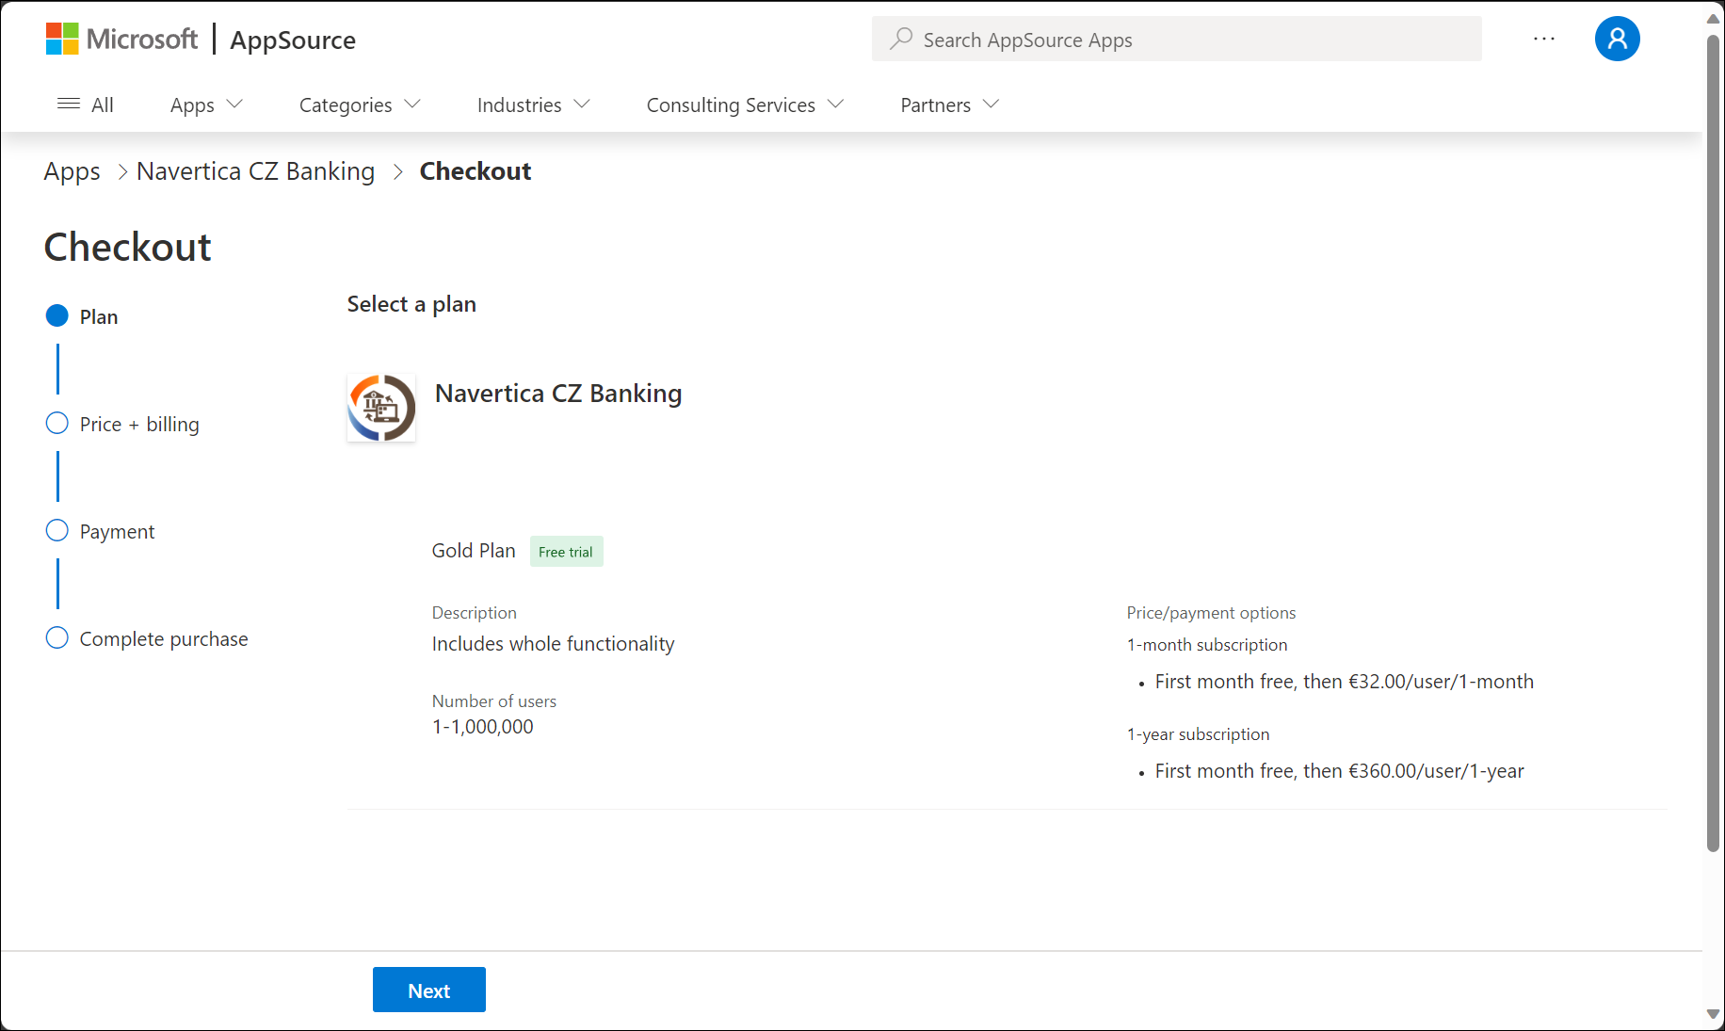
Task: Click the Navertica CZ Banking app logo
Action: (x=381, y=408)
